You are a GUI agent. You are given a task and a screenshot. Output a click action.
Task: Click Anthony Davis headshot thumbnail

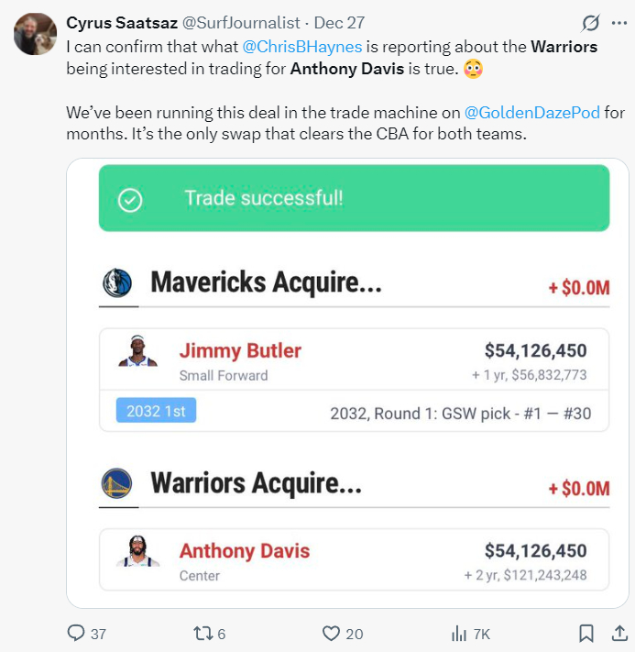(x=138, y=551)
